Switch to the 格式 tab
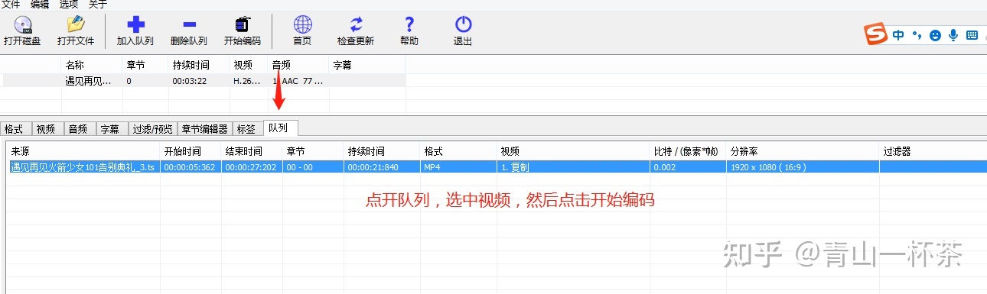Screen dimensions: 987x294 point(15,129)
